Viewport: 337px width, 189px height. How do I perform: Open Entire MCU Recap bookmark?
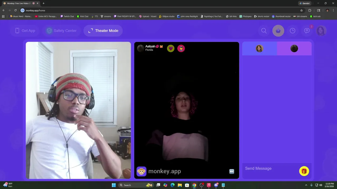(x=46, y=16)
